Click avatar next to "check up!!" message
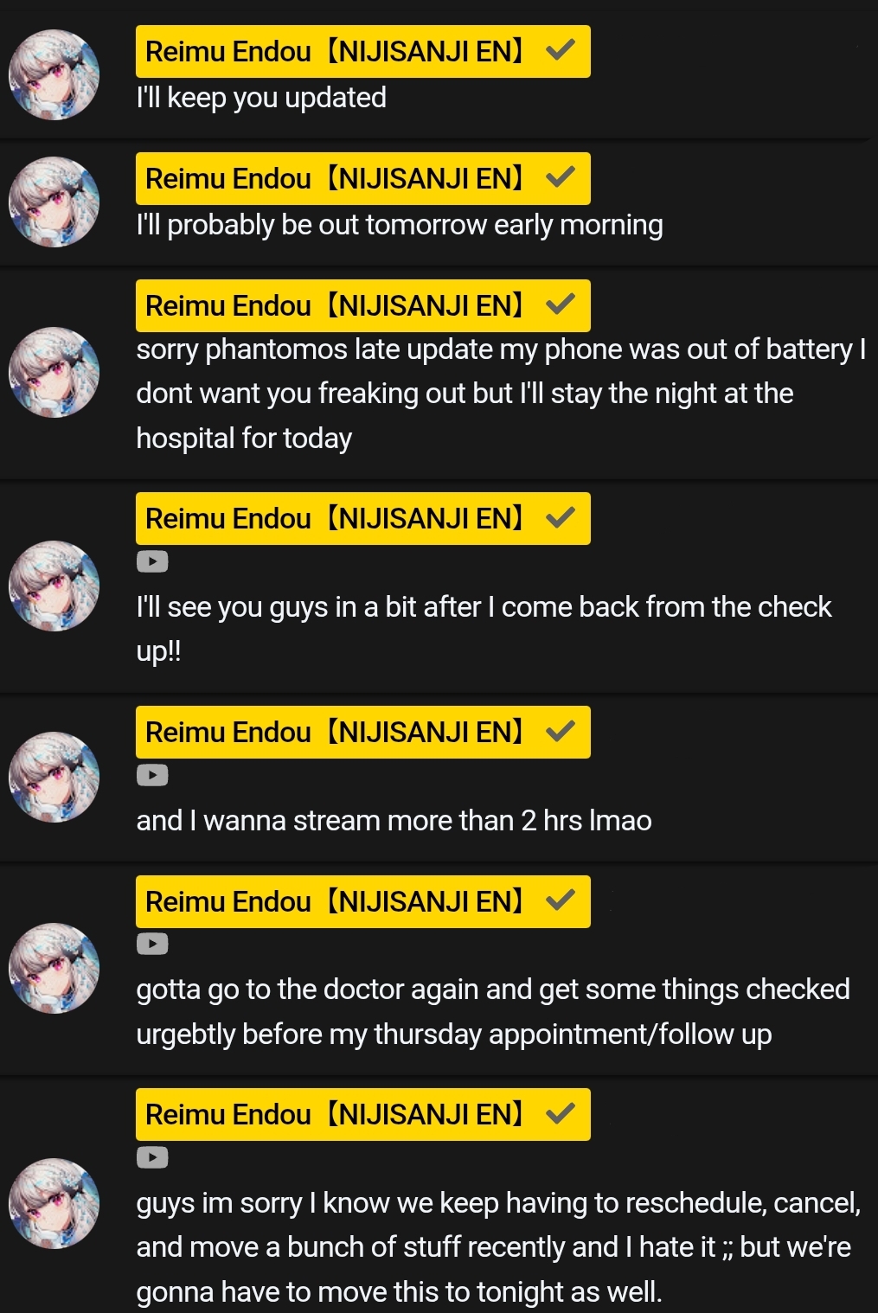878x1313 pixels. 54,586
